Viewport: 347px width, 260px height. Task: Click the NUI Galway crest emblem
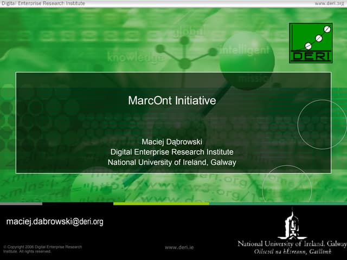pos(292,224)
